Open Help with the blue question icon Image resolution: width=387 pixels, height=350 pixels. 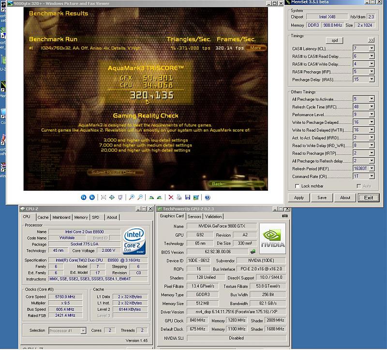click(208, 197)
